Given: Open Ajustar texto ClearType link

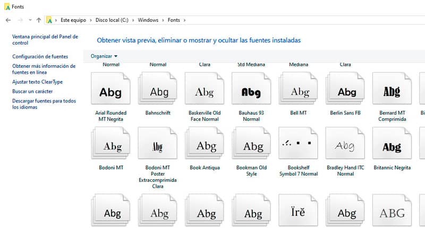Looking at the screenshot, I should pos(37,82).
